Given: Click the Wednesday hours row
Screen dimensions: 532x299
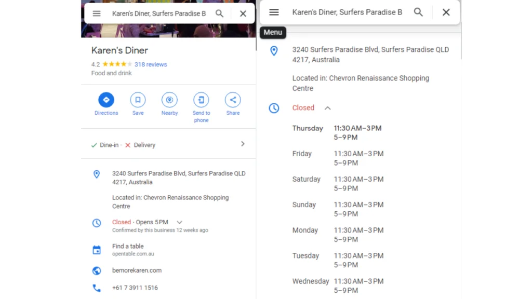Looking at the screenshot, I should click(x=338, y=286).
